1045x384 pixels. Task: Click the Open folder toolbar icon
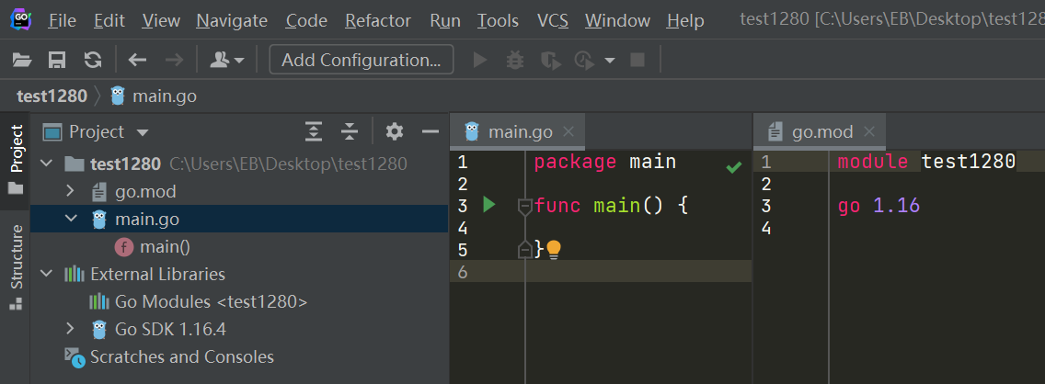pyautogui.click(x=22, y=61)
